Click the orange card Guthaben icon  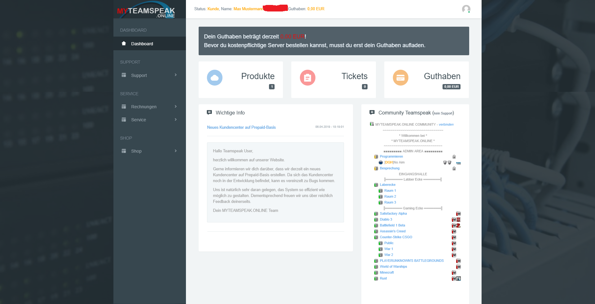pos(400,78)
